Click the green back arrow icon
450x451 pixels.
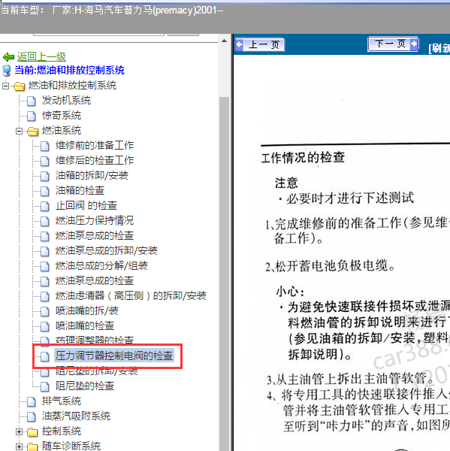coord(8,57)
